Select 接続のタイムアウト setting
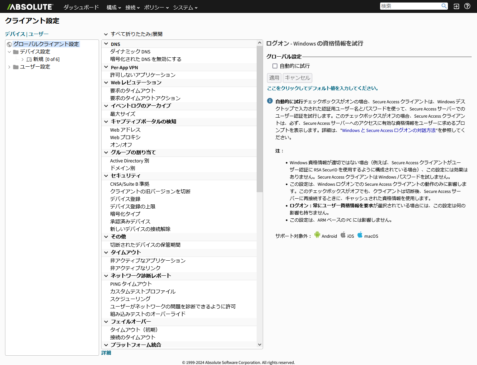 pyautogui.click(x=133, y=337)
